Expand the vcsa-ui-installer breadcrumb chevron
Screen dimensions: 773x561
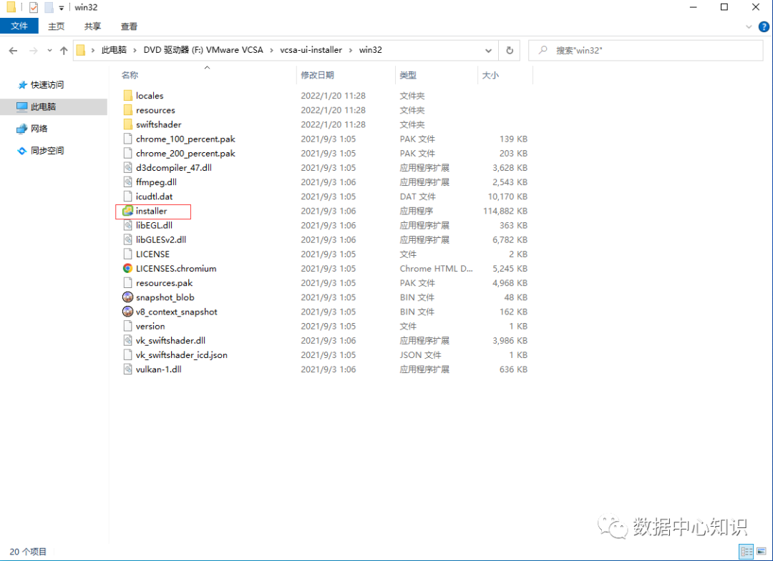click(351, 50)
